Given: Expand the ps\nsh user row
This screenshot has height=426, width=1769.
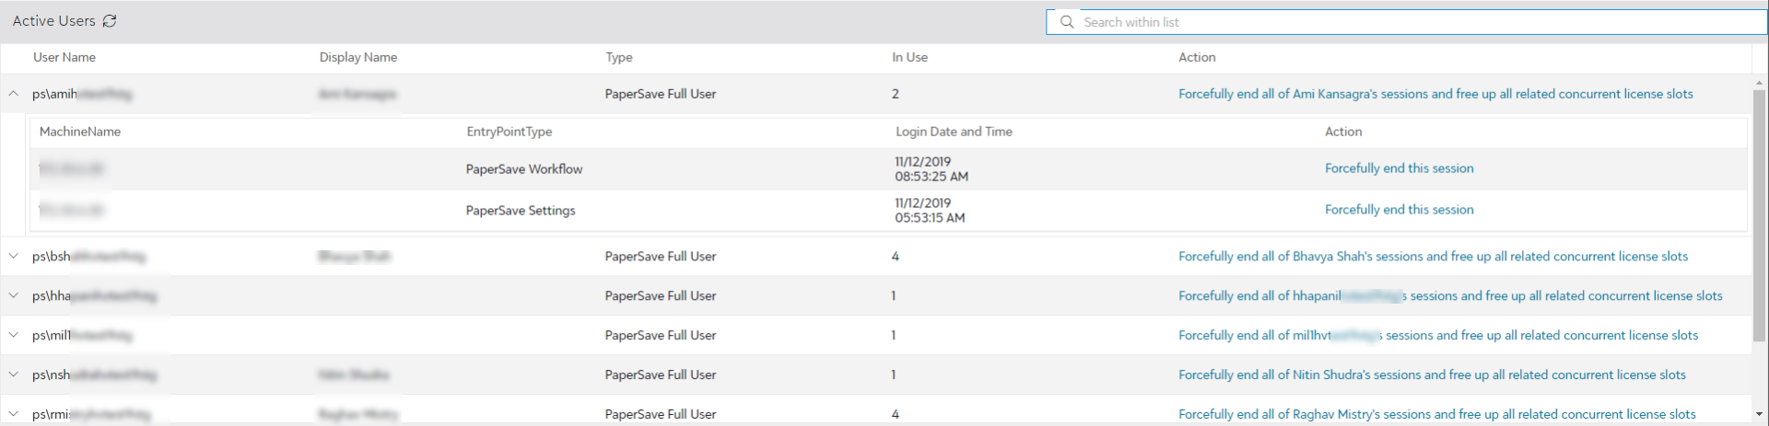Looking at the screenshot, I should [14, 375].
